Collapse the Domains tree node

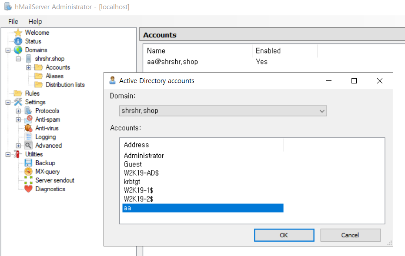(x=8, y=50)
